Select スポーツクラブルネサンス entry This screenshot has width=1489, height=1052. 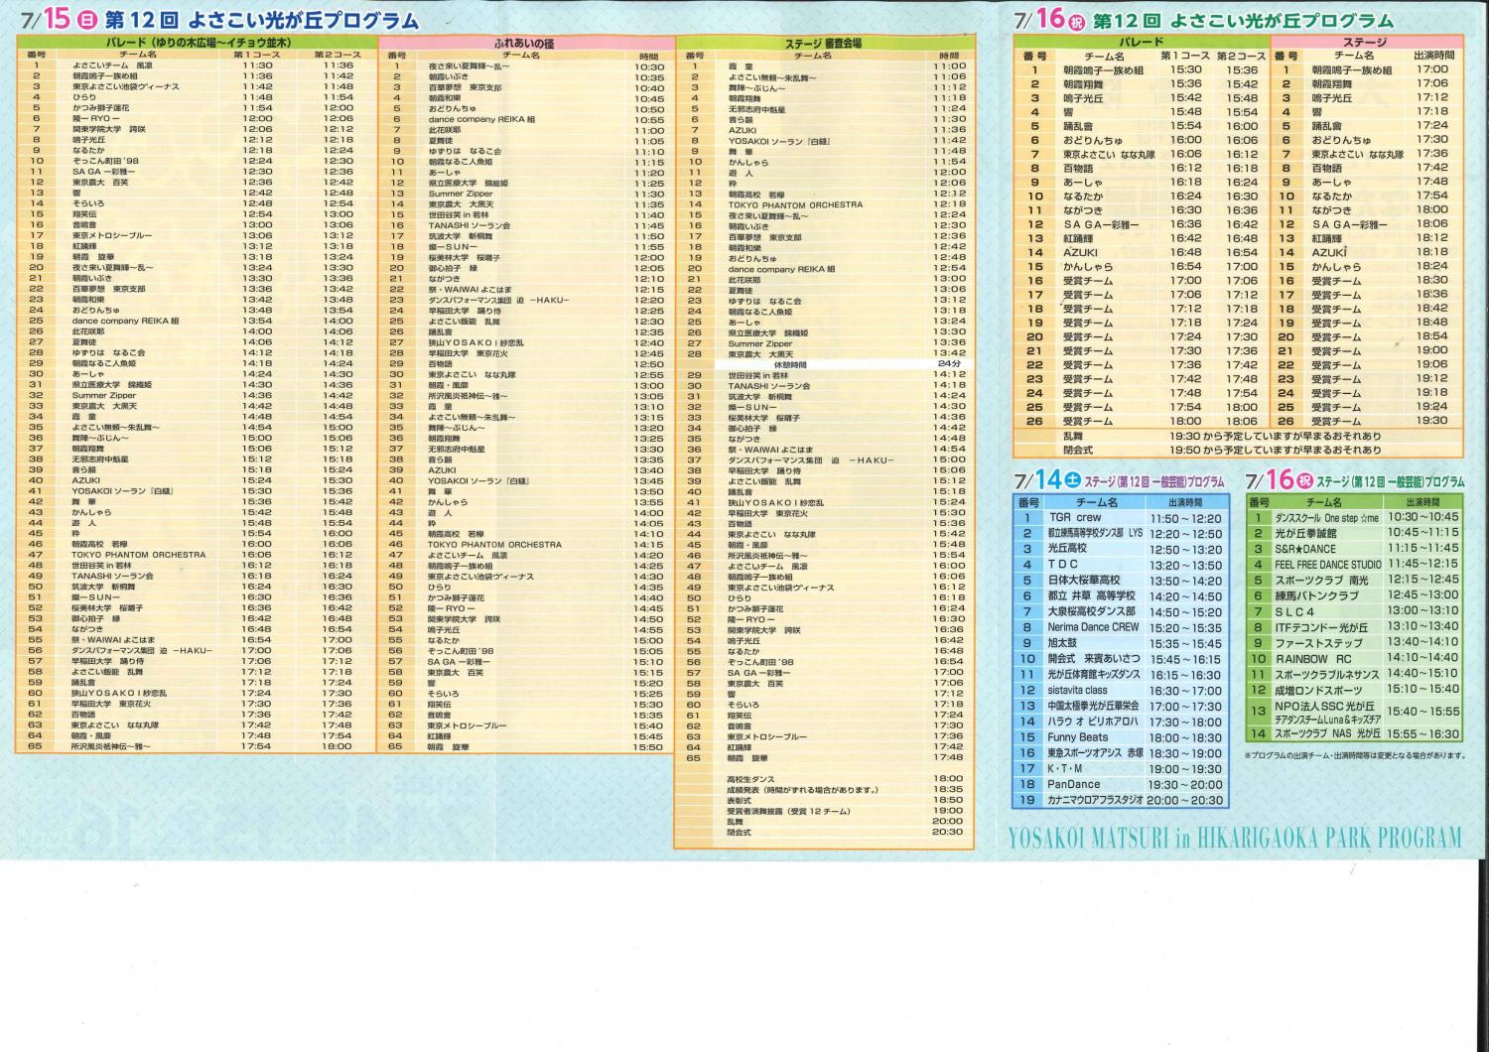pos(1327,674)
